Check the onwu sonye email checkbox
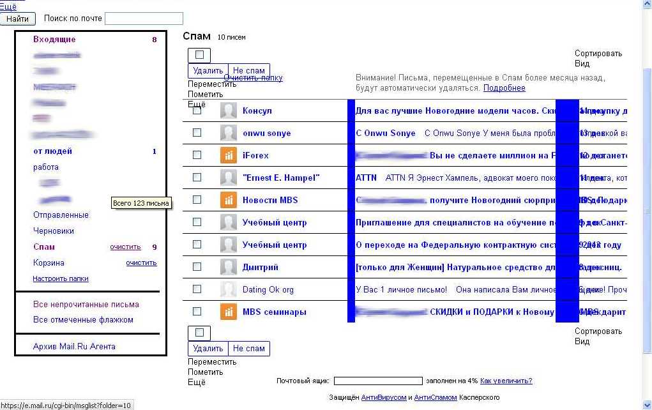 coord(197,133)
